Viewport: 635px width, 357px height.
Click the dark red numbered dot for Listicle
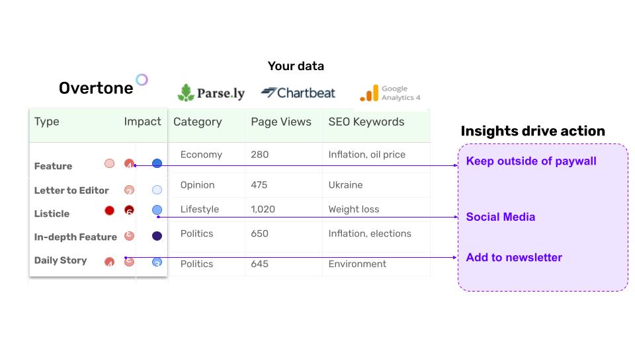point(129,210)
